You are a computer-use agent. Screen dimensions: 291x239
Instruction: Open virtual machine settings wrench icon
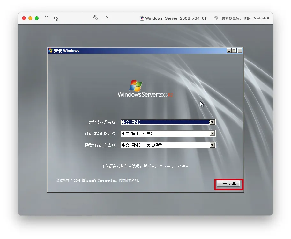[95, 18]
